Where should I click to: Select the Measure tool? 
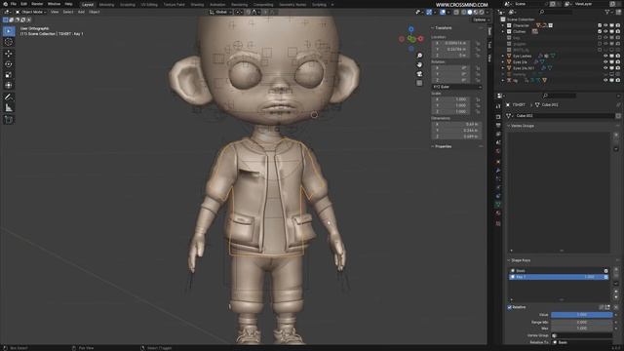coord(9,108)
